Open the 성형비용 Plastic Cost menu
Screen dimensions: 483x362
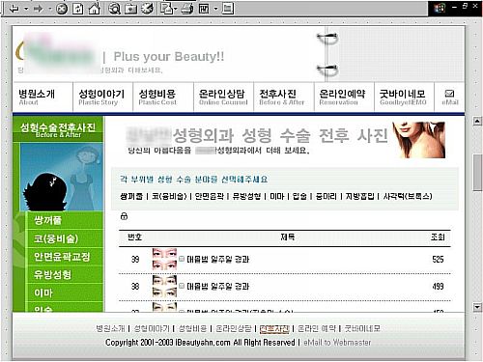[x=157, y=97]
